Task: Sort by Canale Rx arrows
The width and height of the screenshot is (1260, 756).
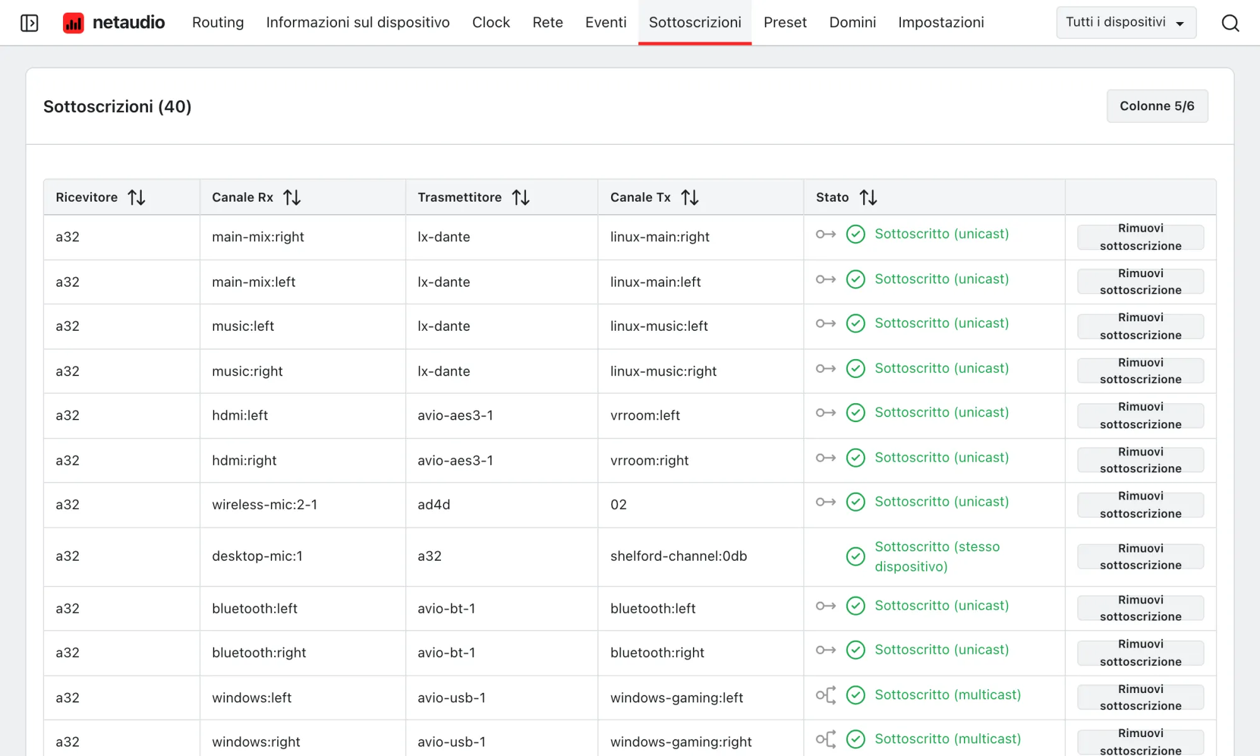Action: click(x=292, y=197)
